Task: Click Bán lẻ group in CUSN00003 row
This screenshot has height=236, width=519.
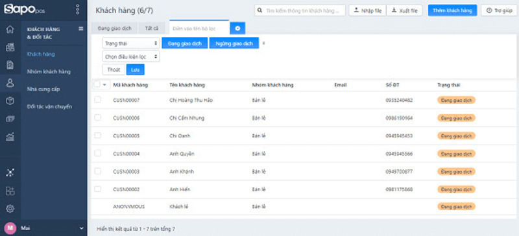Action: 258,171
